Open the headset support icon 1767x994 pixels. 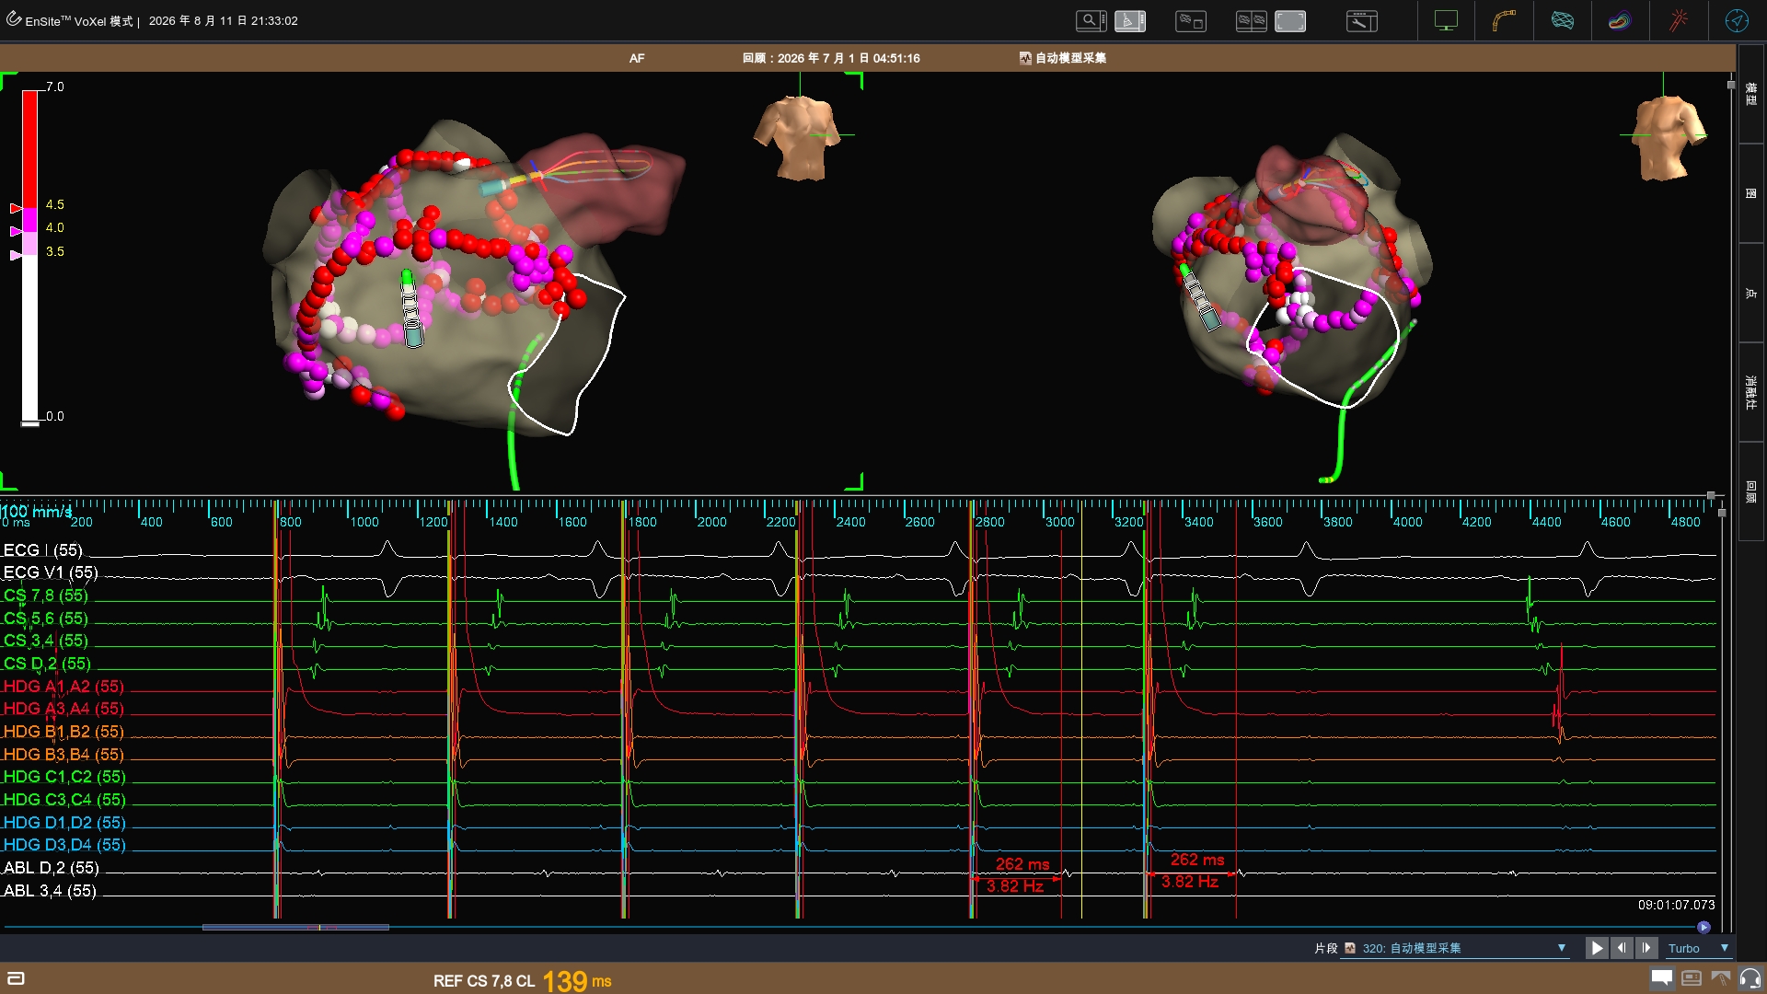pos(1750,978)
